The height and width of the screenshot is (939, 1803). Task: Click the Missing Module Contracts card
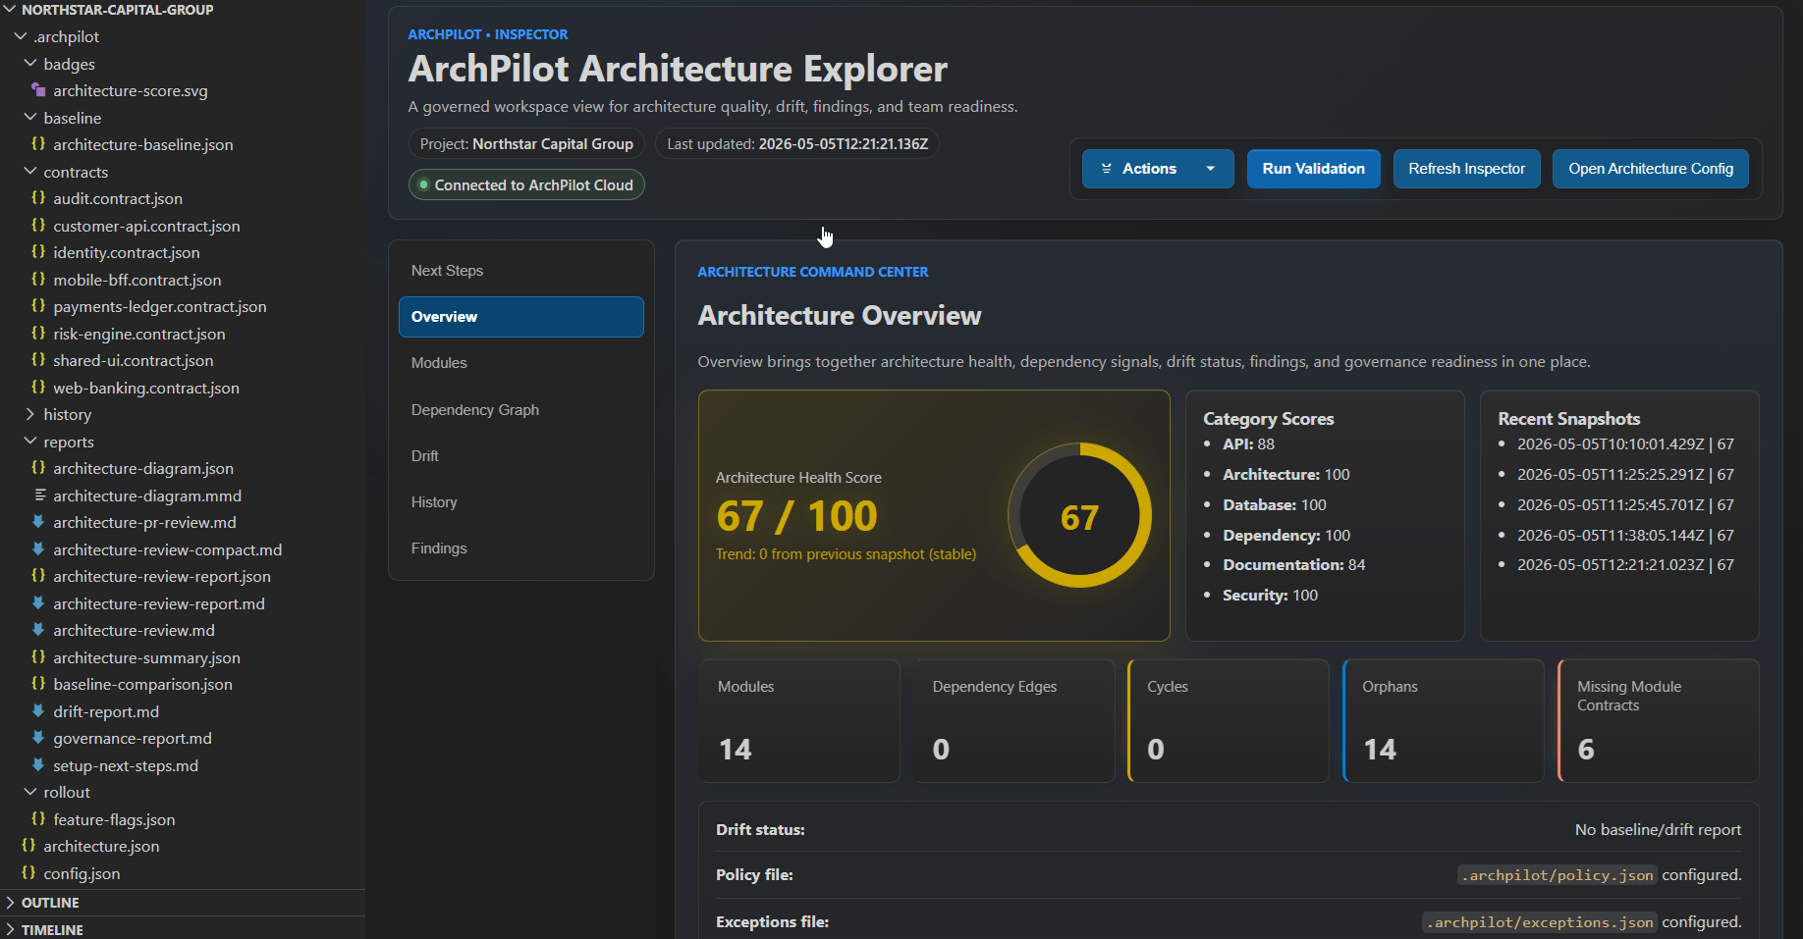pos(1659,721)
